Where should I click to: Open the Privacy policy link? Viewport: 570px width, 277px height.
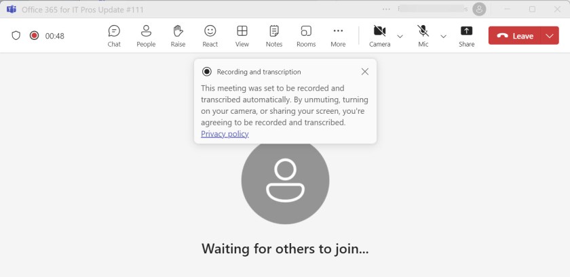225,134
